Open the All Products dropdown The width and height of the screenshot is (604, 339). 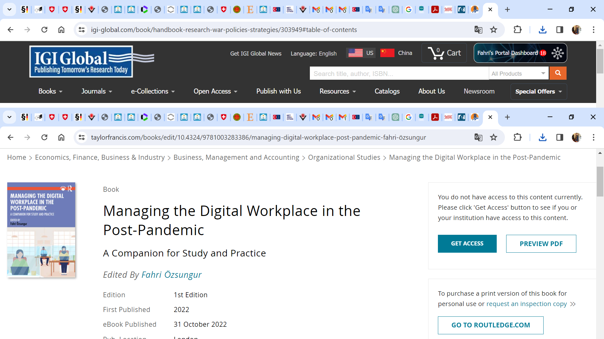pos(519,73)
